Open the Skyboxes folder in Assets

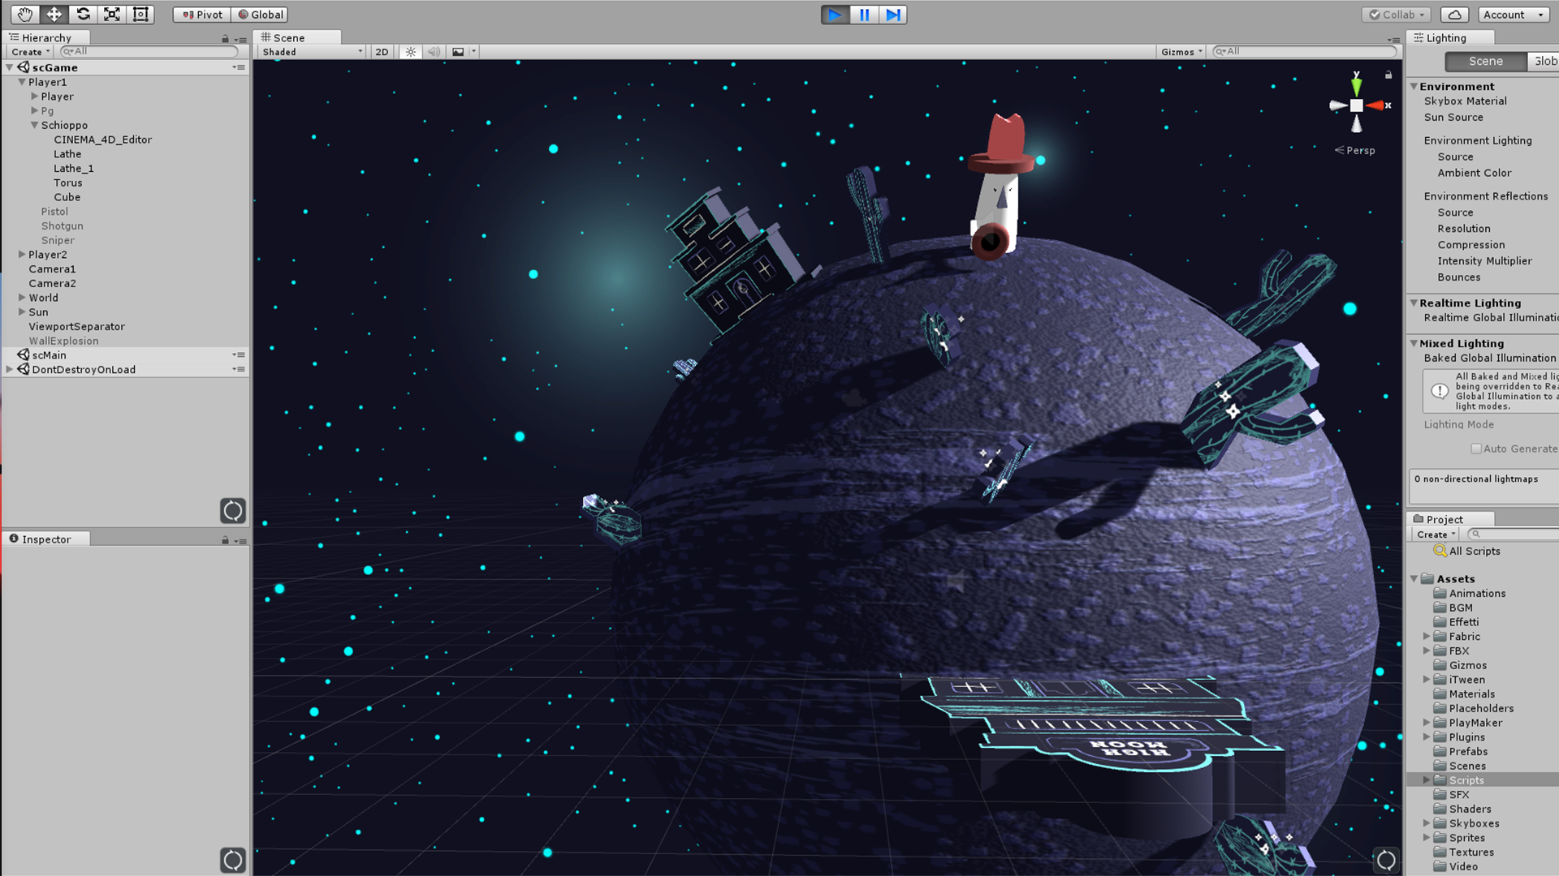(x=1474, y=823)
